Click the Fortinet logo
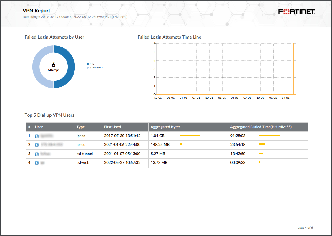Image resolution: width=332 pixels, height=236 pixels. (x=297, y=12)
